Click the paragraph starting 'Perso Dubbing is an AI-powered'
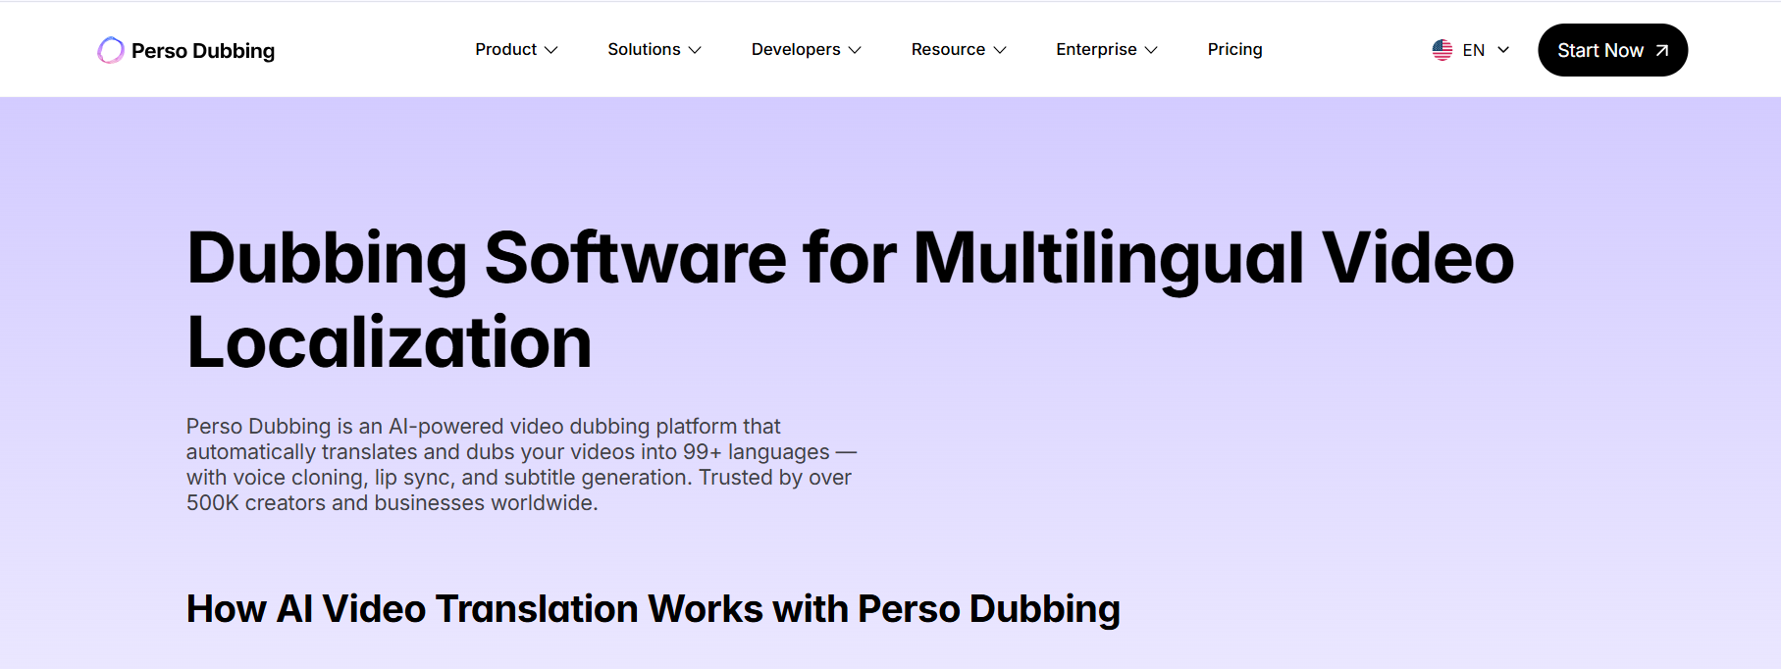This screenshot has width=1781, height=669. pyautogui.click(x=521, y=464)
